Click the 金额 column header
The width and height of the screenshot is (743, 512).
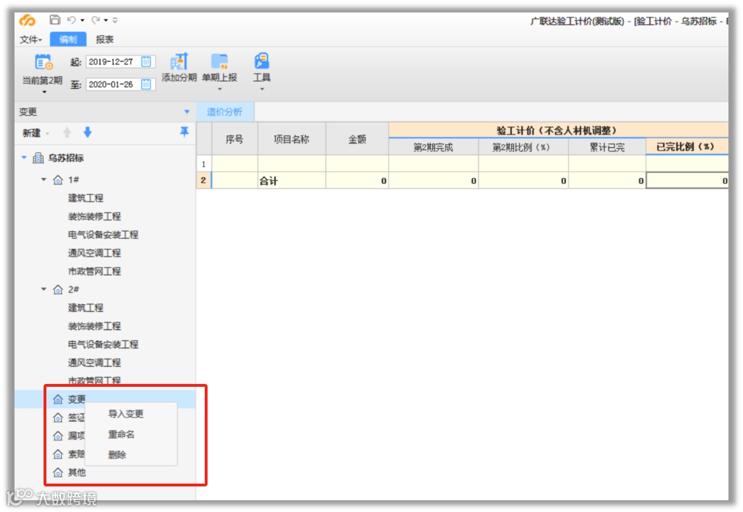pyautogui.click(x=357, y=139)
